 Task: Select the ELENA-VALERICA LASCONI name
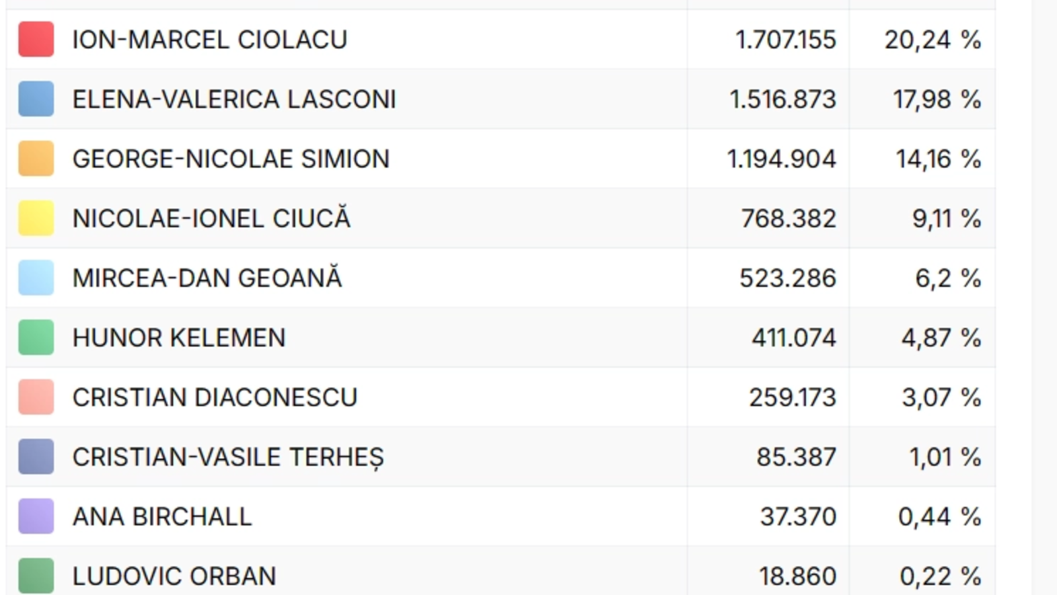[x=234, y=99]
